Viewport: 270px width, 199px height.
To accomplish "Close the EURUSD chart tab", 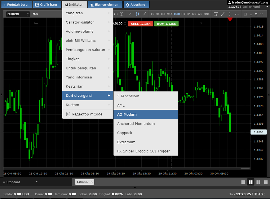I will click(x=92, y=182).
